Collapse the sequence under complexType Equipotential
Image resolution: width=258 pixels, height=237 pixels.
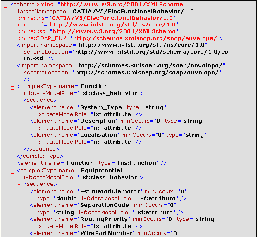coord(19,186)
